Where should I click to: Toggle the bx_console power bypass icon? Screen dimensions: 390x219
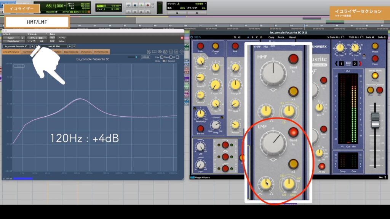coord(192,37)
